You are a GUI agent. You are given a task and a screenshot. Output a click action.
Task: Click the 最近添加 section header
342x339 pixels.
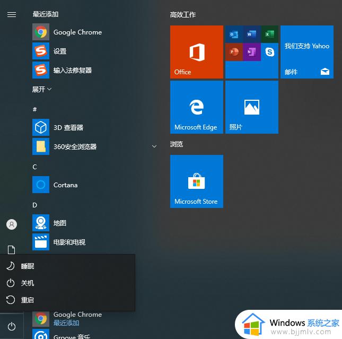[x=46, y=14]
